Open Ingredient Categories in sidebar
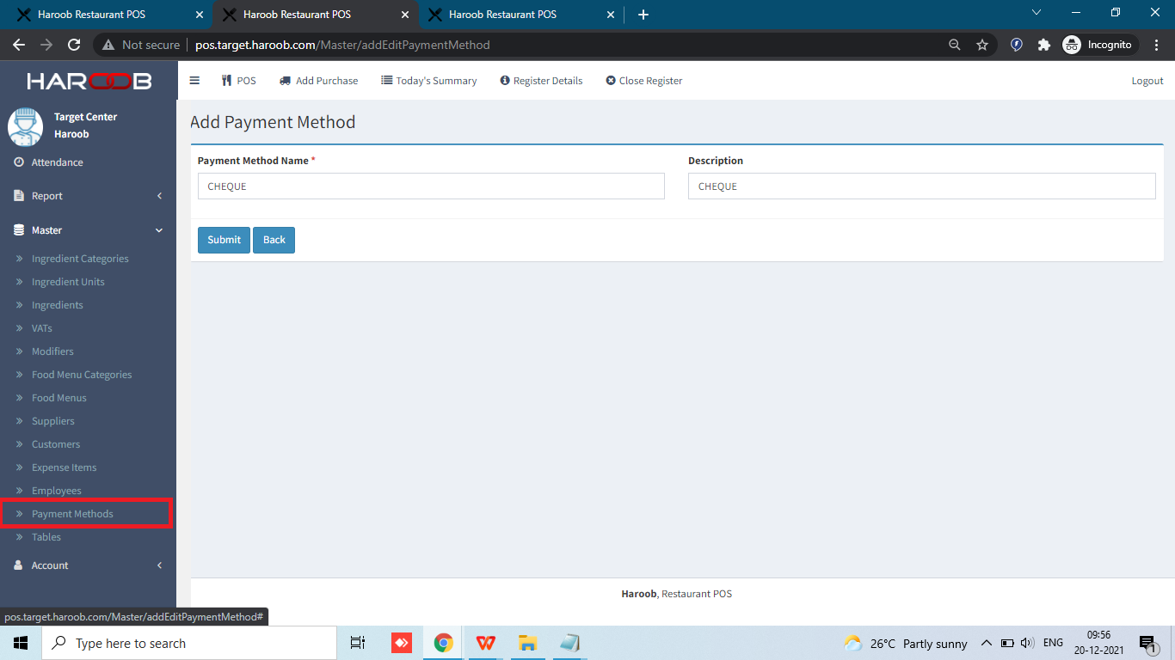 [x=80, y=259]
